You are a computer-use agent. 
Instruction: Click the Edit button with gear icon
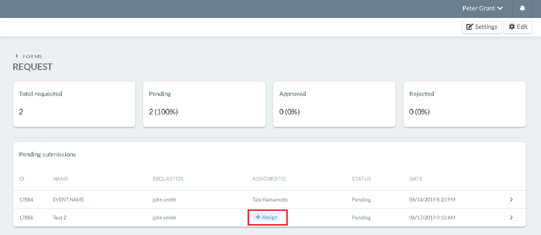tap(518, 27)
